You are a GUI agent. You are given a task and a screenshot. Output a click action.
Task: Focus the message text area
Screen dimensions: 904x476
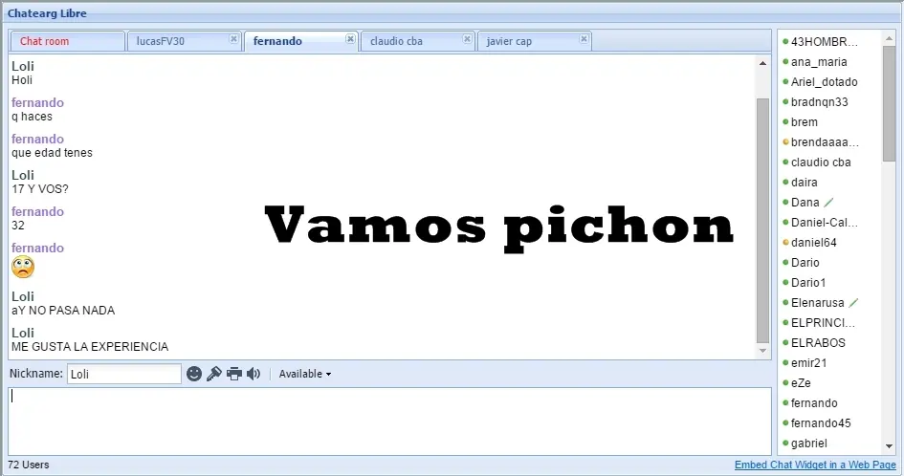tap(389, 422)
